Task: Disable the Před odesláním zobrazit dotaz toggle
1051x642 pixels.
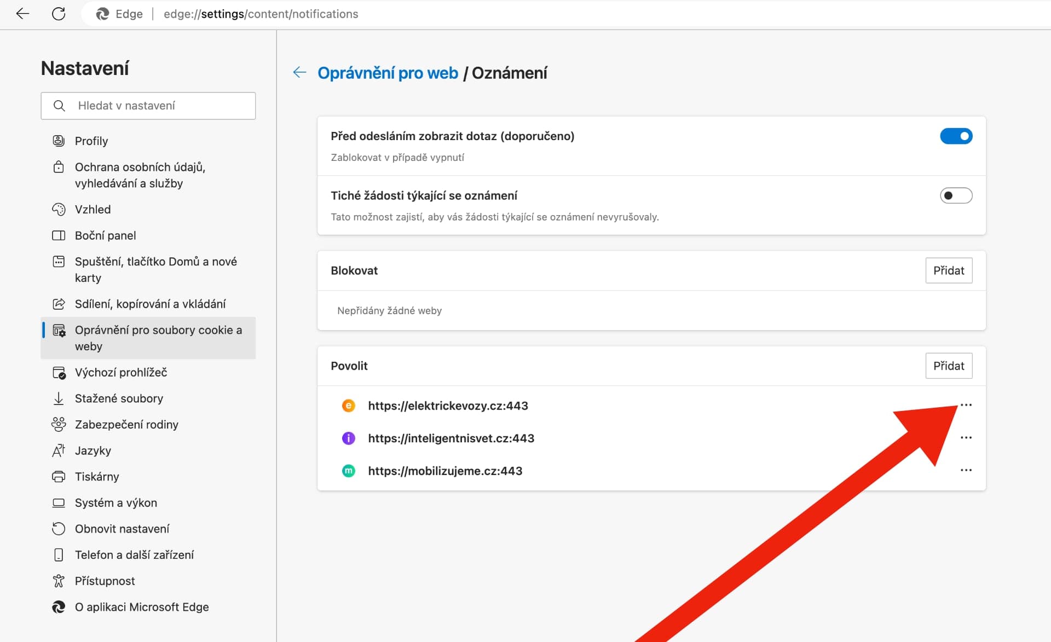Action: [x=956, y=136]
